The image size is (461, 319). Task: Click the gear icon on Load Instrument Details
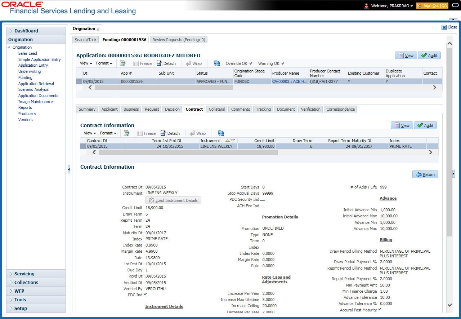[151, 200]
